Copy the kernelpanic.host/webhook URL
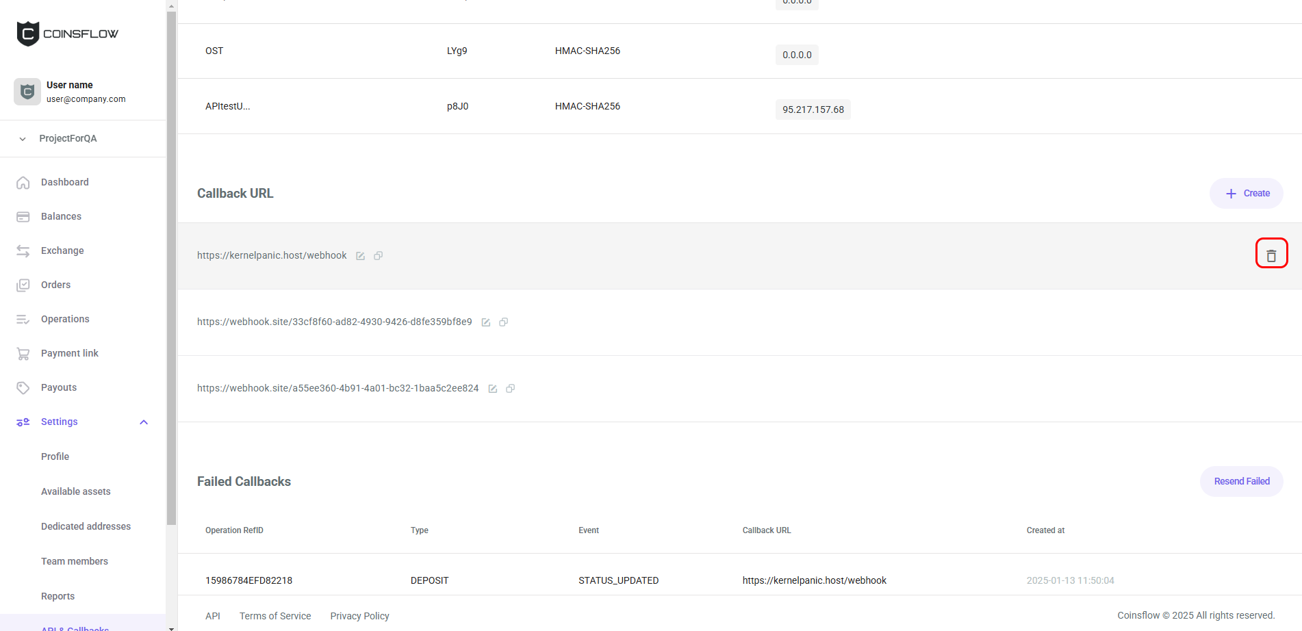This screenshot has width=1302, height=631. (378, 256)
